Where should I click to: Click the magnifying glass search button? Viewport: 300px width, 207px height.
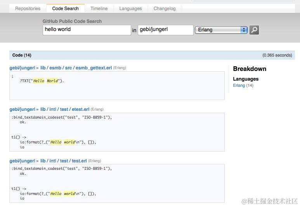click(254, 30)
